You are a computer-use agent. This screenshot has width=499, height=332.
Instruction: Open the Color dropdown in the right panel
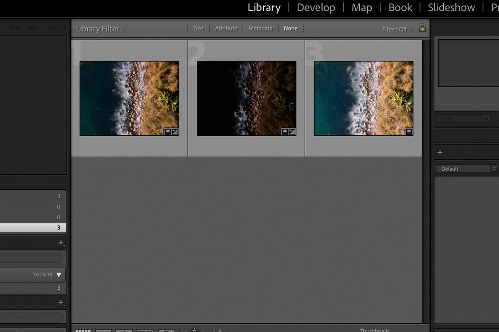click(462, 119)
